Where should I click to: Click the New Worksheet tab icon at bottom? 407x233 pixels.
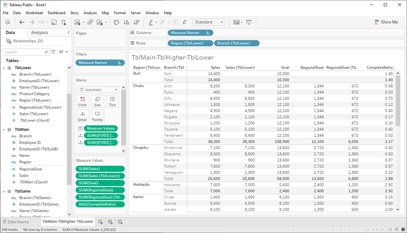tap(100, 222)
